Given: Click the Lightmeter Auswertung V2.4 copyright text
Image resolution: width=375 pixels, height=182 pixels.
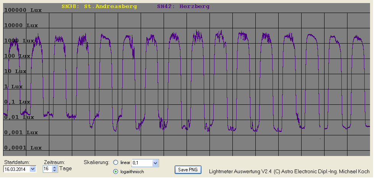Looking at the screenshot, I should click(289, 171).
